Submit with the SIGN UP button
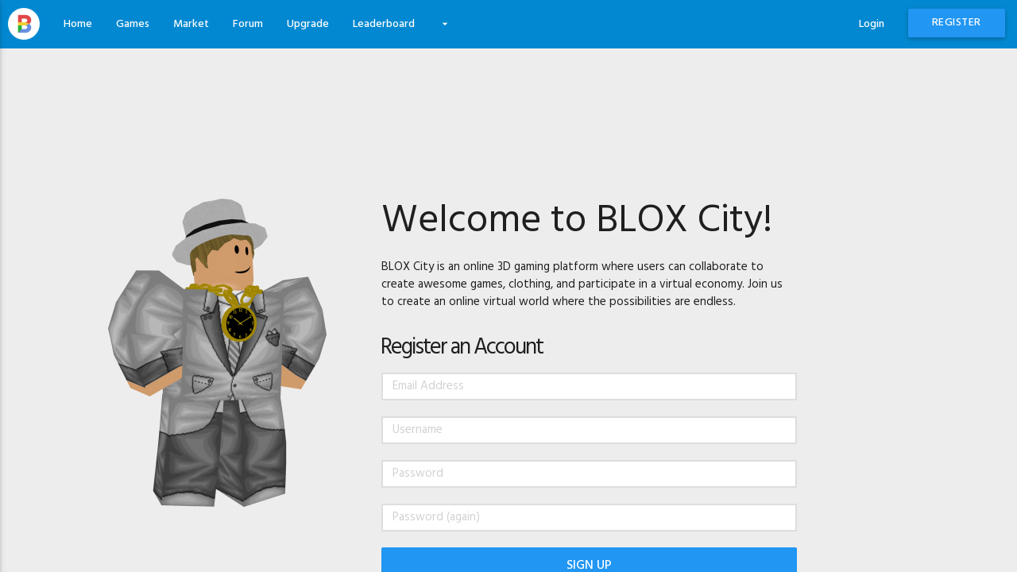This screenshot has height=572, width=1017. [x=589, y=560]
